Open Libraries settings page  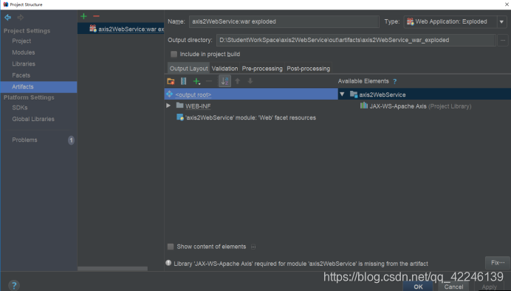point(24,64)
